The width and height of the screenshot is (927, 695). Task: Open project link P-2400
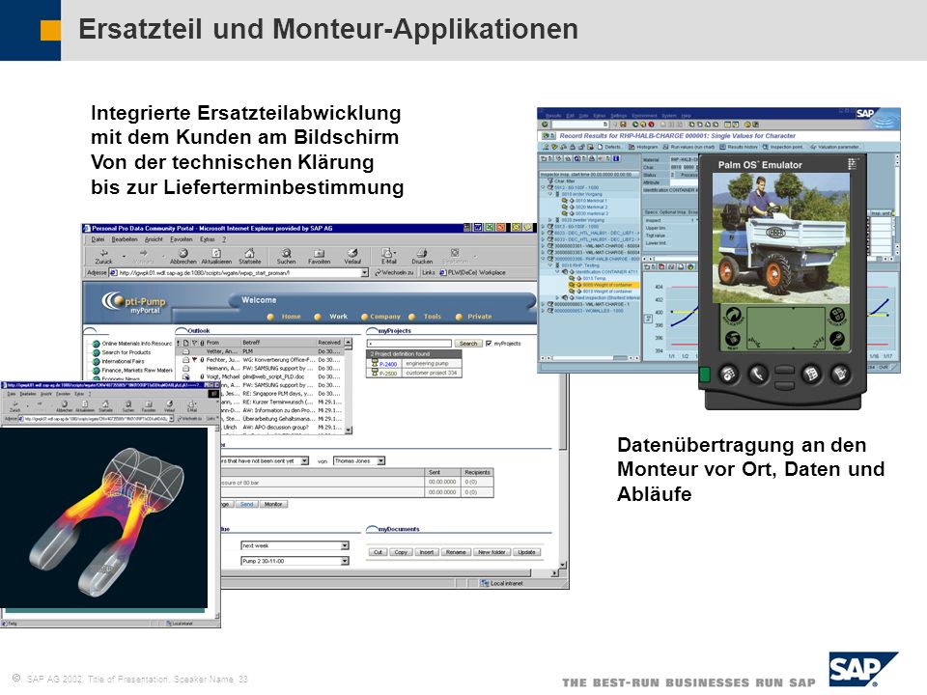388,364
